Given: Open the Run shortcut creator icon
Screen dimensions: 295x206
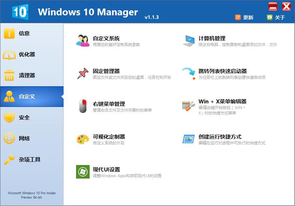Looking at the screenshot, I should tap(189, 139).
